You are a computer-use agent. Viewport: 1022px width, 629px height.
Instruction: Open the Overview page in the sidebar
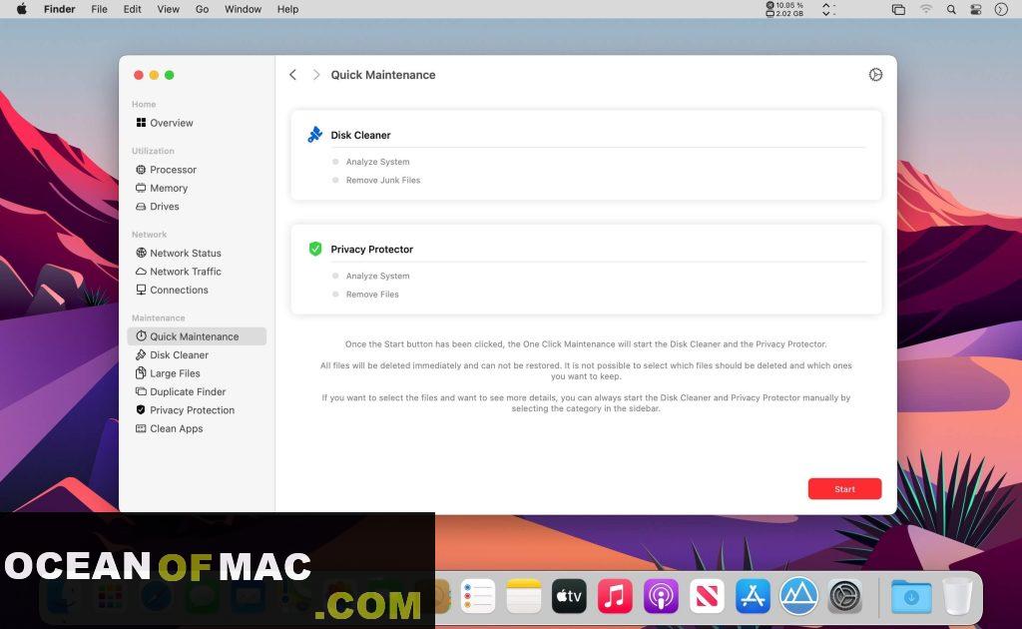point(165,123)
